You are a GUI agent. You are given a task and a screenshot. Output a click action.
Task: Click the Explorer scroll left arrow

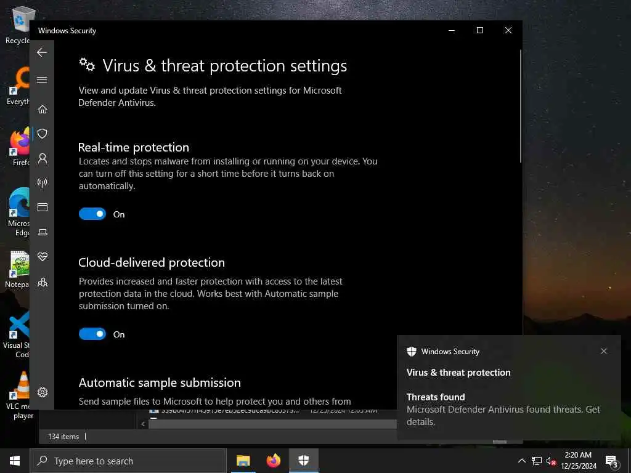[x=143, y=424]
